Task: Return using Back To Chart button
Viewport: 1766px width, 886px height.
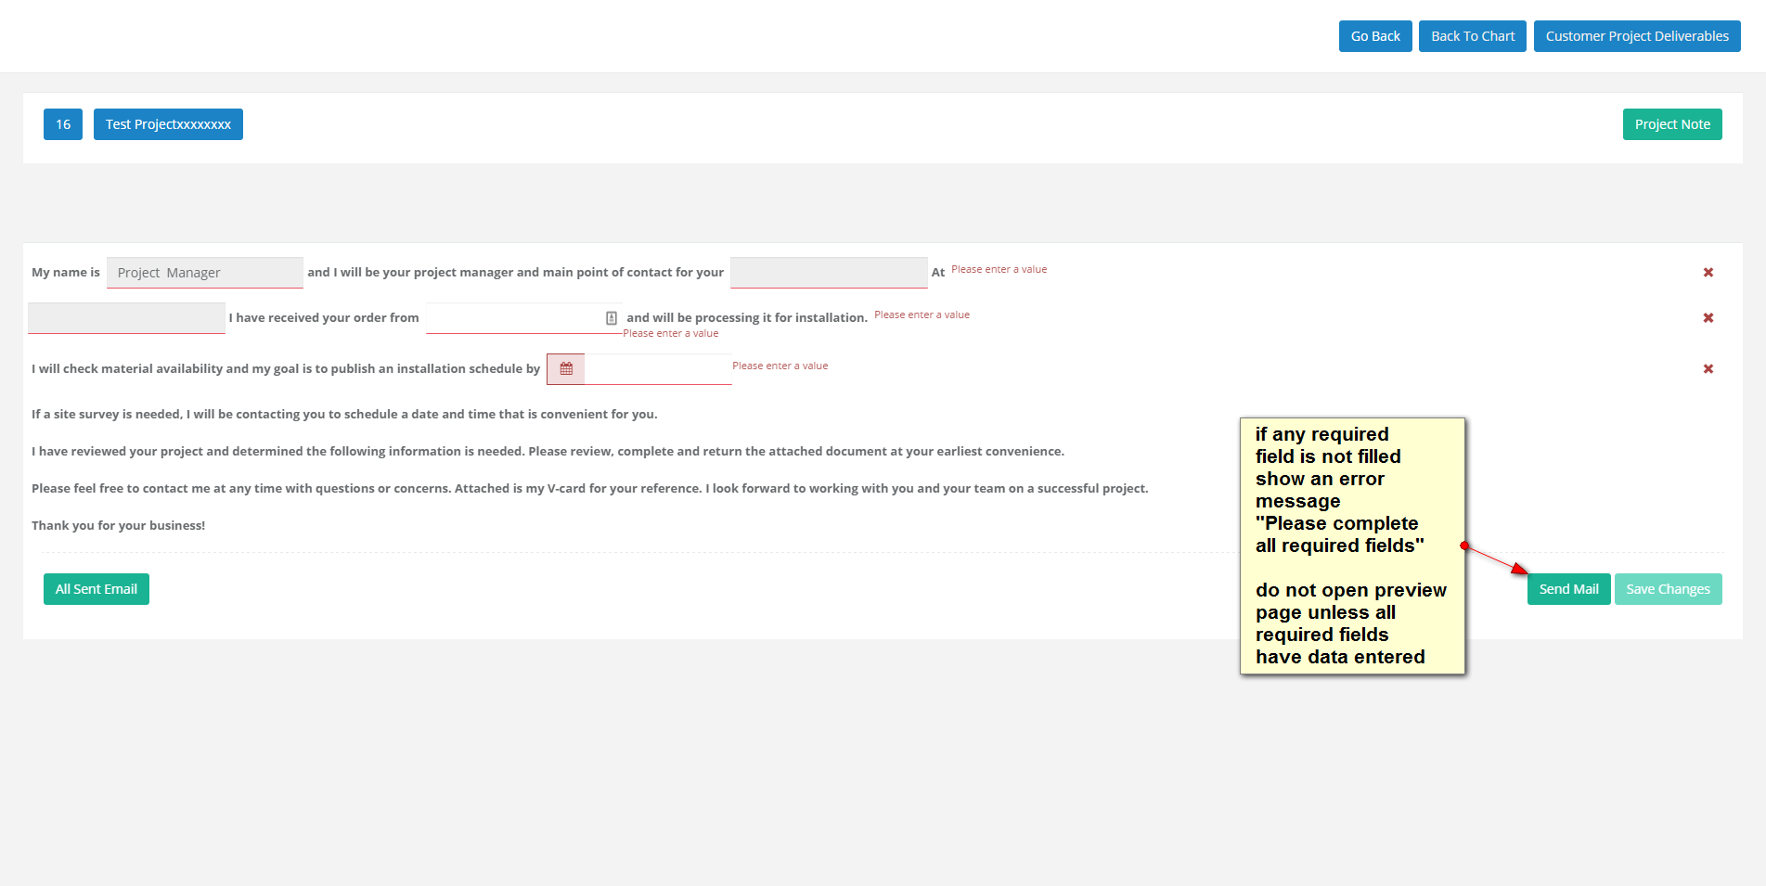Action: 1473,36
